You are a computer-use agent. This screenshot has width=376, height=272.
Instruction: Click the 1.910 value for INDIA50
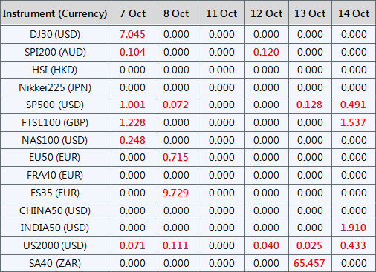click(x=353, y=228)
